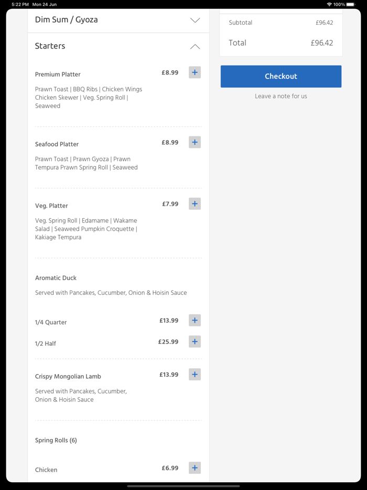Add Chicken Spring Rolls with plus icon
This screenshot has height=490, width=367.
195,468
